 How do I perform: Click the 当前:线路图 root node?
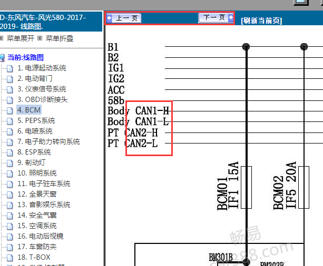click(x=25, y=57)
